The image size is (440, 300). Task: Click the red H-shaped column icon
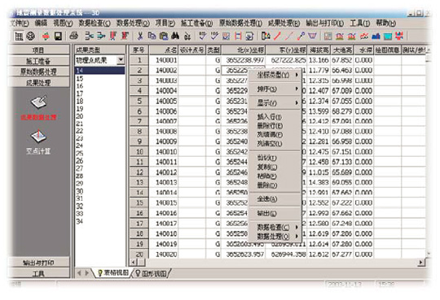click(238, 36)
